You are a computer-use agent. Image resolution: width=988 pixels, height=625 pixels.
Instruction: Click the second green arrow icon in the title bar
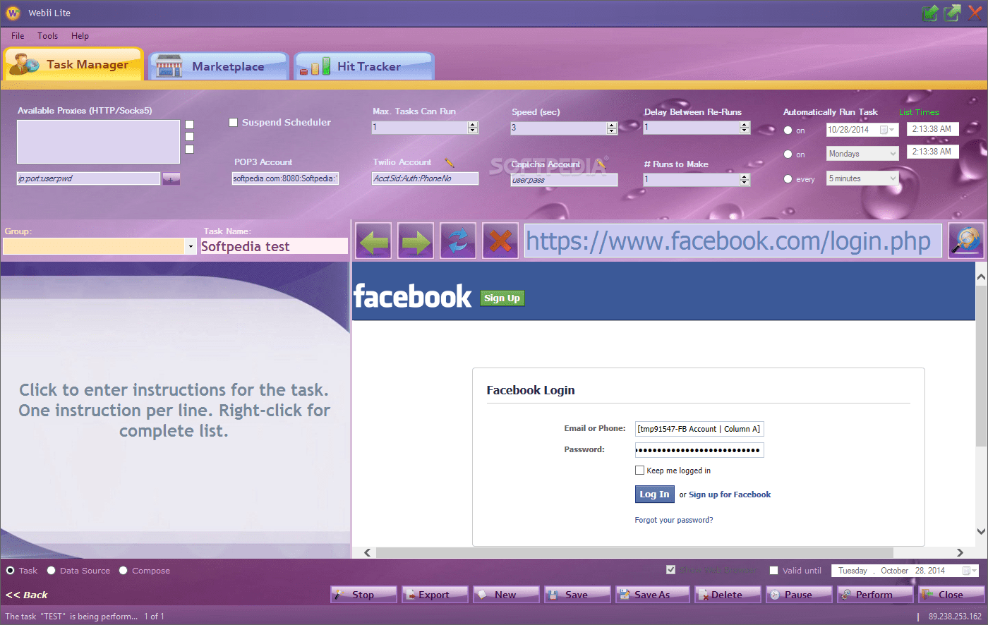coord(953,13)
